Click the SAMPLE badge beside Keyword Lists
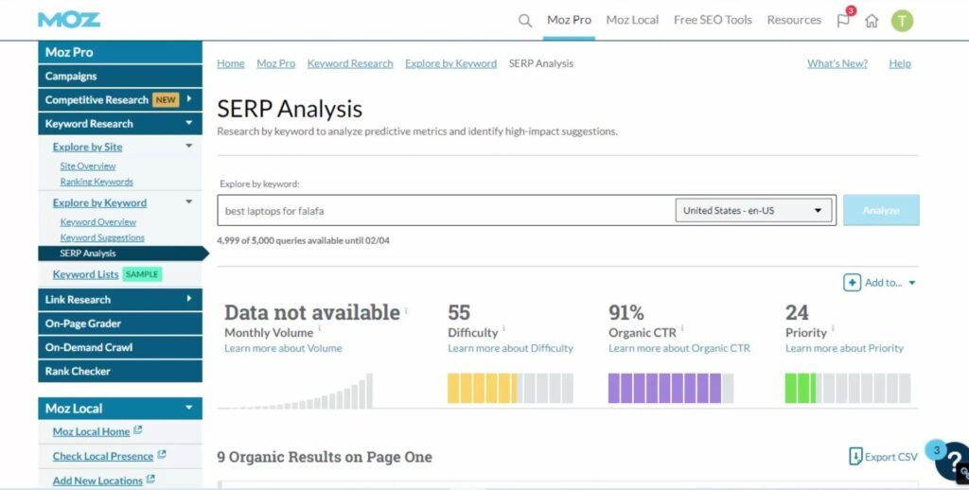Viewport: 969px width, 490px height. (x=142, y=273)
